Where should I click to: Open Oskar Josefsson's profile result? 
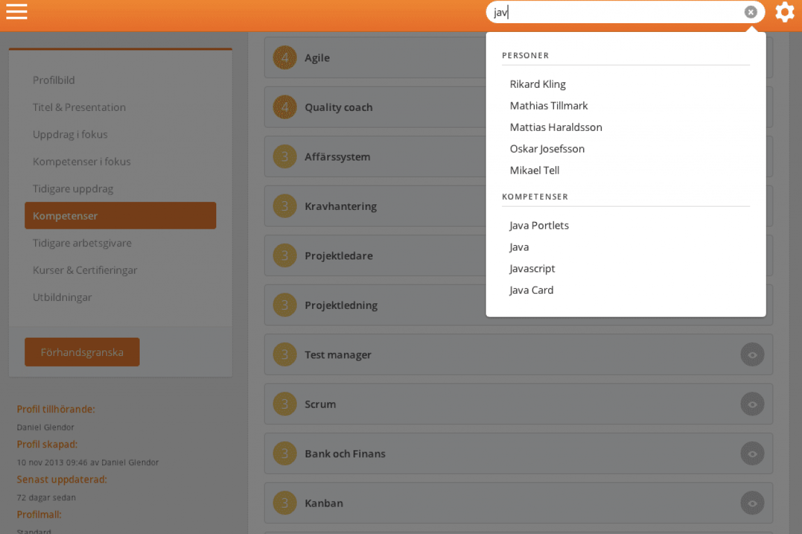tap(547, 149)
